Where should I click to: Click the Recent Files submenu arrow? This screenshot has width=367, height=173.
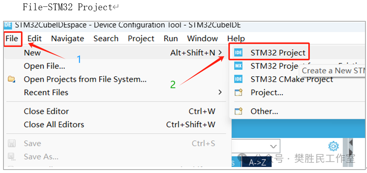220,92
